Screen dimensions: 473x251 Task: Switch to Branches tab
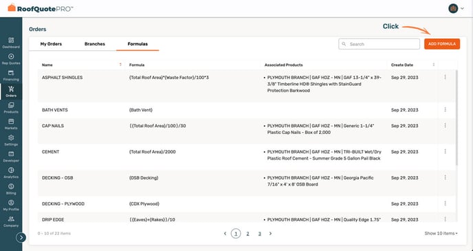pyautogui.click(x=95, y=44)
